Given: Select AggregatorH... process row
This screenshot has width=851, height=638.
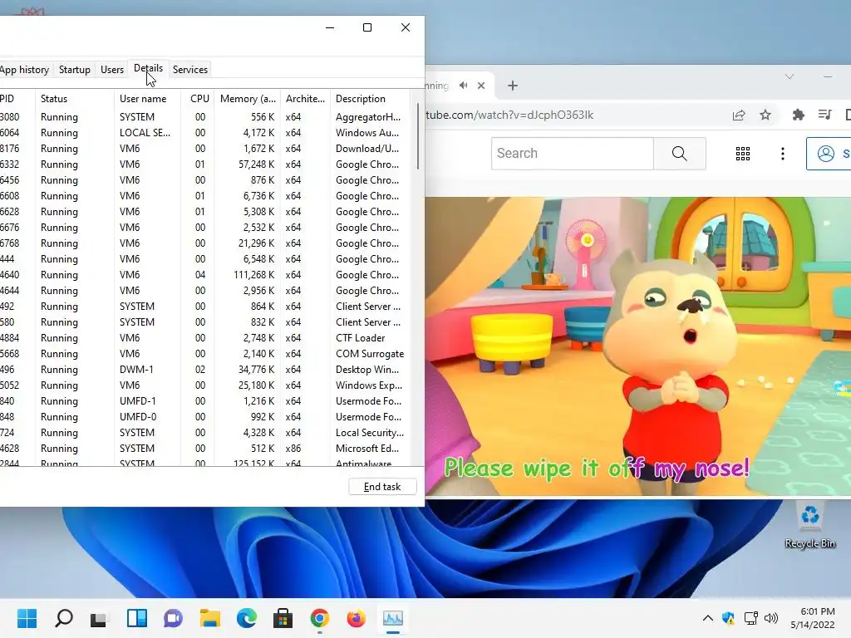Looking at the screenshot, I should pyautogui.click(x=205, y=117).
